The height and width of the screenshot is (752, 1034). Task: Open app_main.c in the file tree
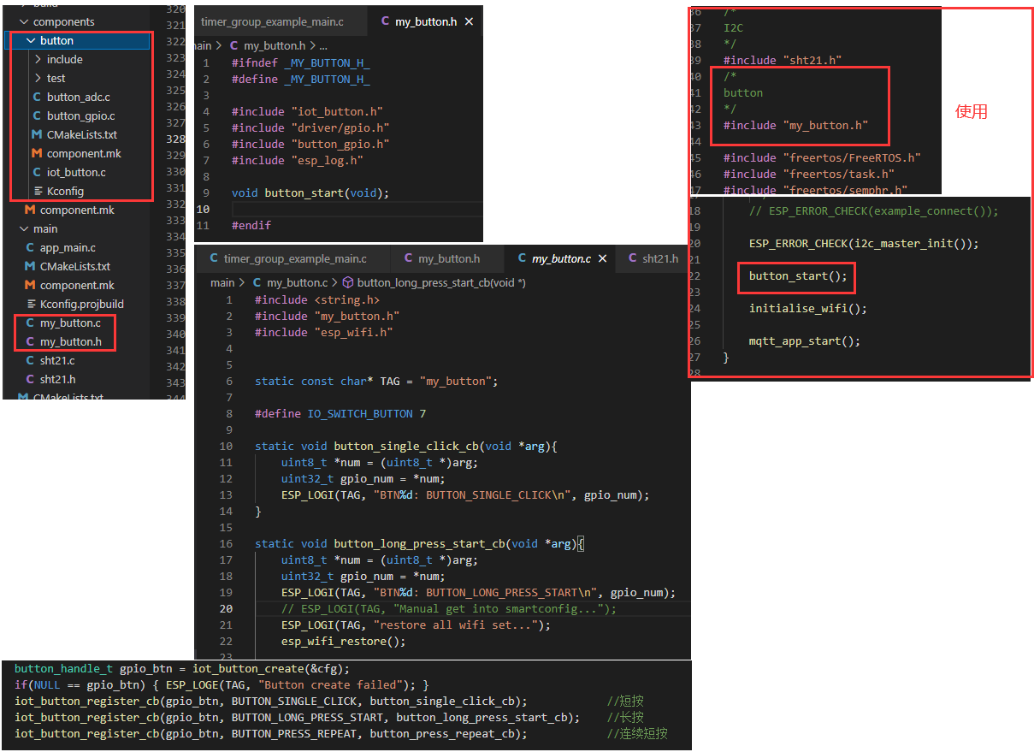(x=68, y=247)
